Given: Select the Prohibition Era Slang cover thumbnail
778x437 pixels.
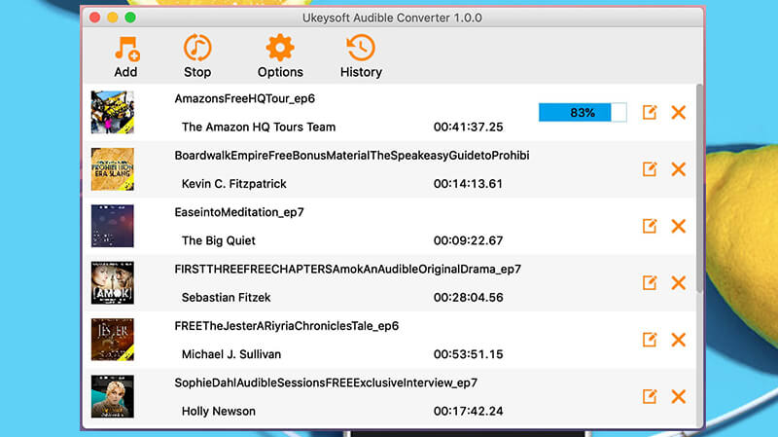Looking at the screenshot, I should click(112, 168).
